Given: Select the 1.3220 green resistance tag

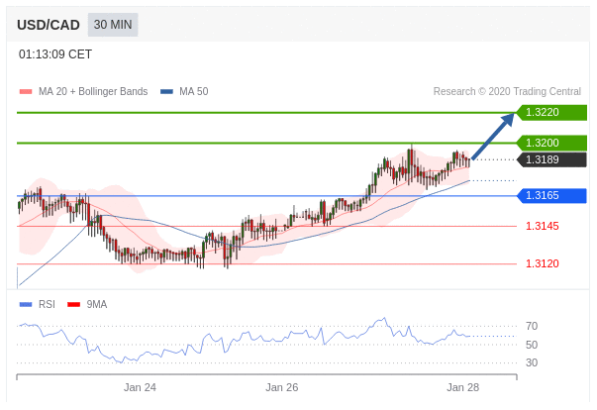Looking at the screenshot, I should pyautogui.click(x=551, y=113).
